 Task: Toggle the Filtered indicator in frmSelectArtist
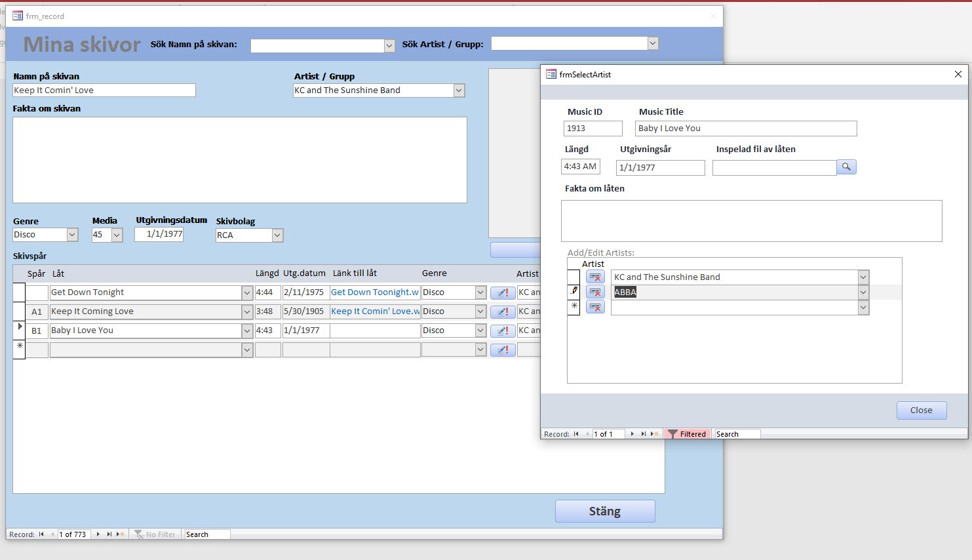click(688, 434)
